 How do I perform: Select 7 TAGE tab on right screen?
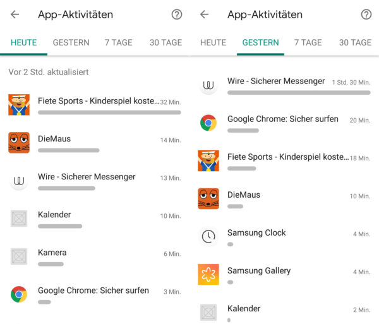click(308, 42)
